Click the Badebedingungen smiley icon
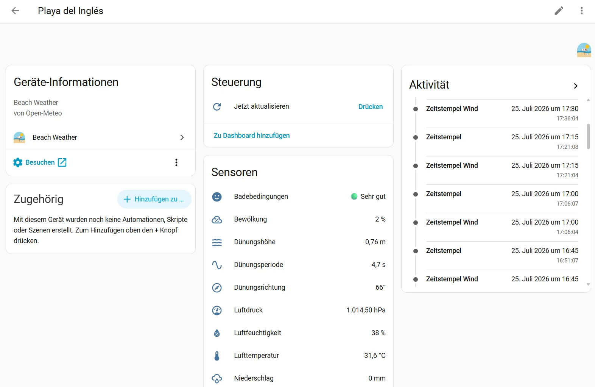Screen dimensions: 595x387 coord(217,197)
